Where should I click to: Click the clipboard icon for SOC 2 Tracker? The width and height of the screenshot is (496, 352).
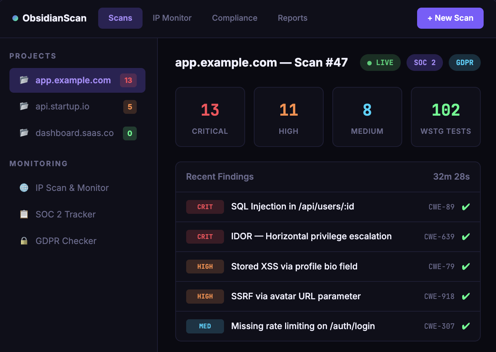click(x=24, y=214)
